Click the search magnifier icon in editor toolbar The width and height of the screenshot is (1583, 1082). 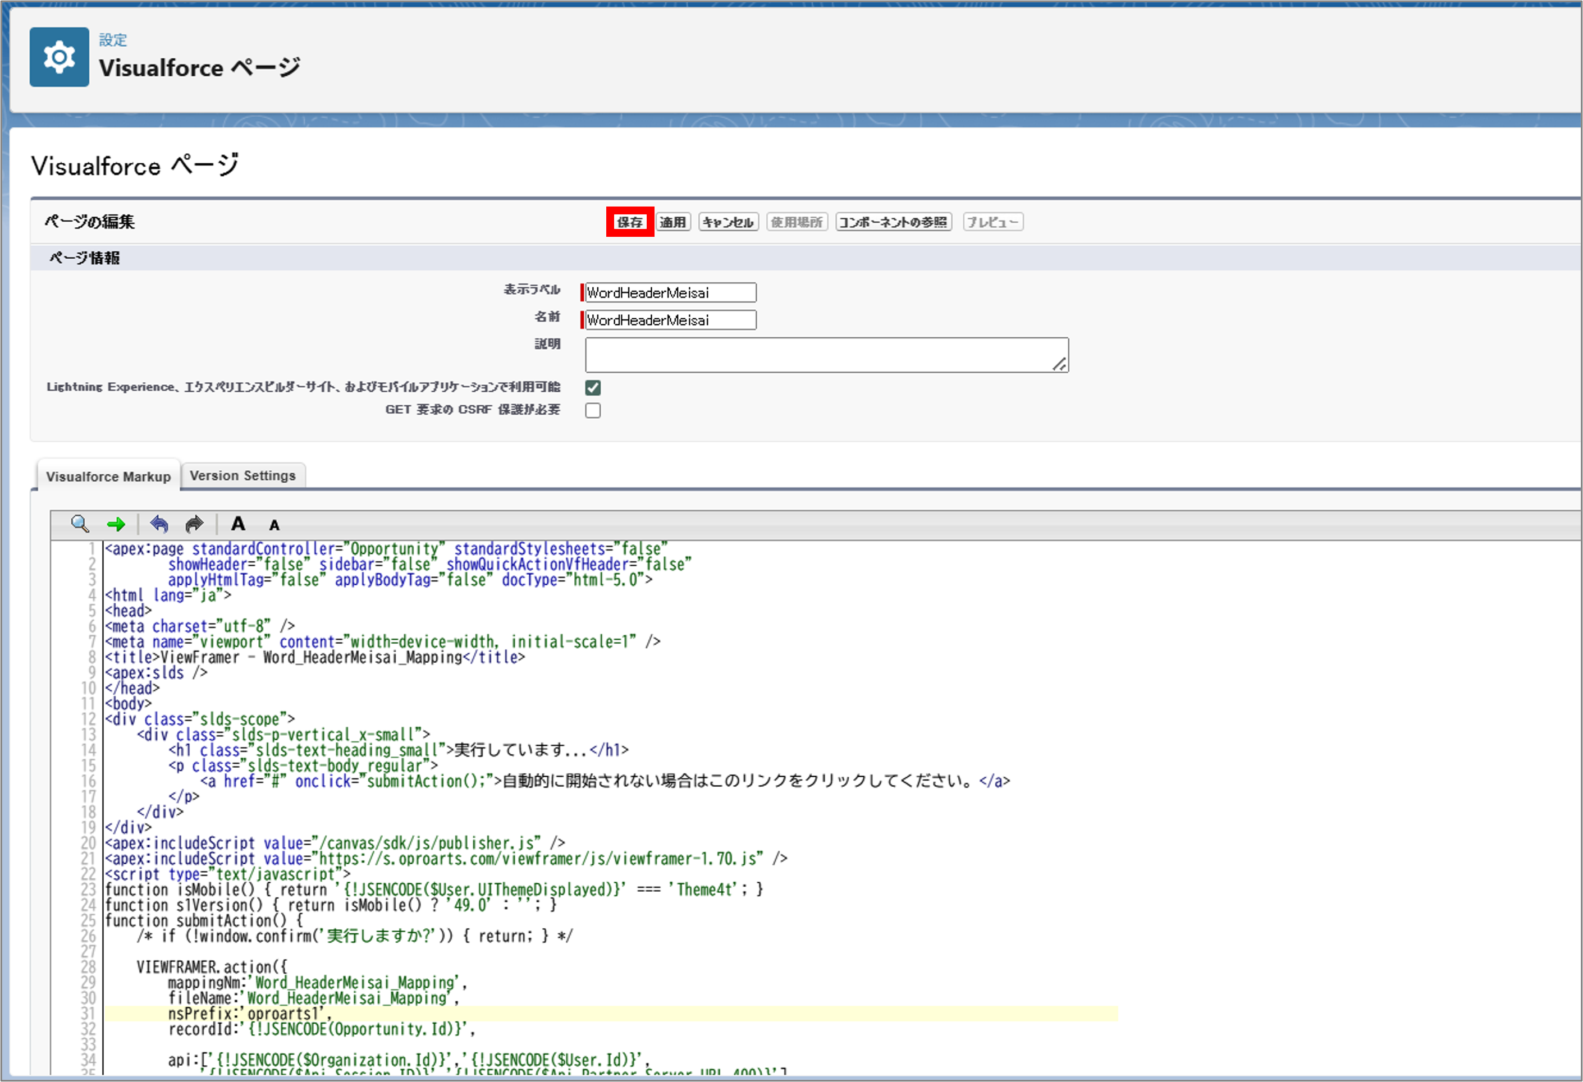(80, 524)
